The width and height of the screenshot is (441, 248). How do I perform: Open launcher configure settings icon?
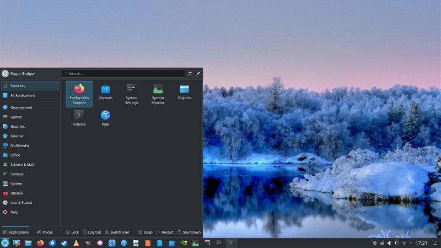pyautogui.click(x=190, y=73)
